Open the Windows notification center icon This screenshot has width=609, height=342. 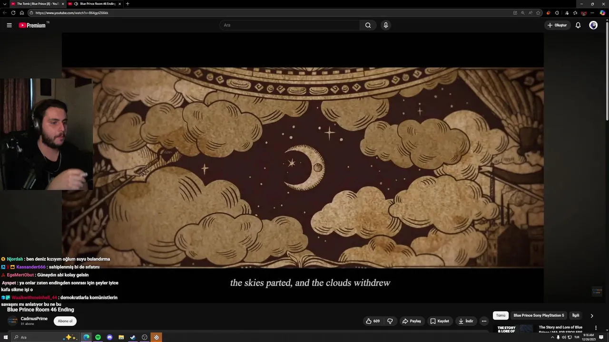point(601,337)
